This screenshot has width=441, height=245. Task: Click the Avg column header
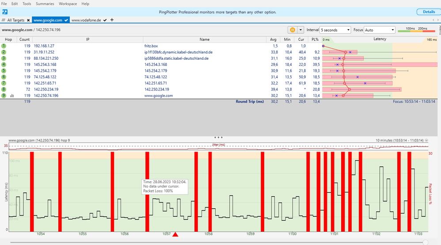point(273,39)
